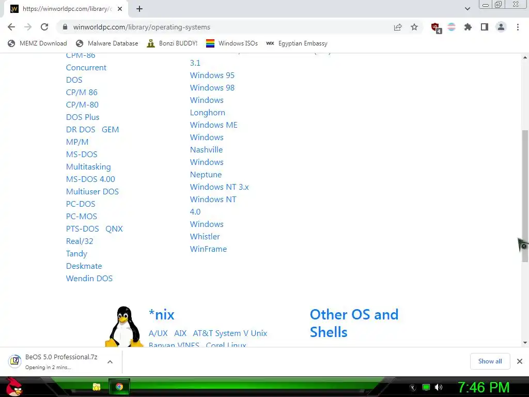Open the Bonzi BUDDY! bookmark

(x=172, y=43)
